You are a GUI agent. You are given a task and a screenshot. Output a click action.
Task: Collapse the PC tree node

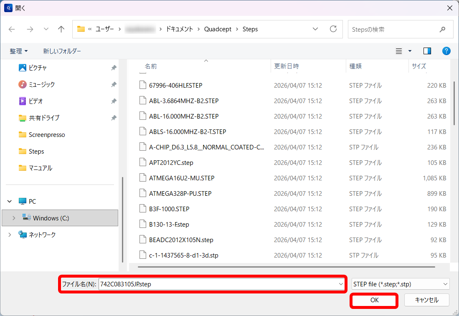10,201
